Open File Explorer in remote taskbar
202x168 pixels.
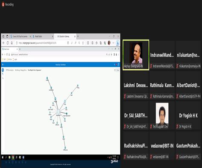coord(9,157)
